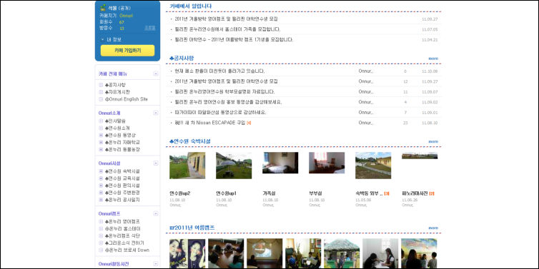The image size is (539, 269).
Task: Open the 파노라마사진 wide thumbnail
Action: click(x=420, y=156)
